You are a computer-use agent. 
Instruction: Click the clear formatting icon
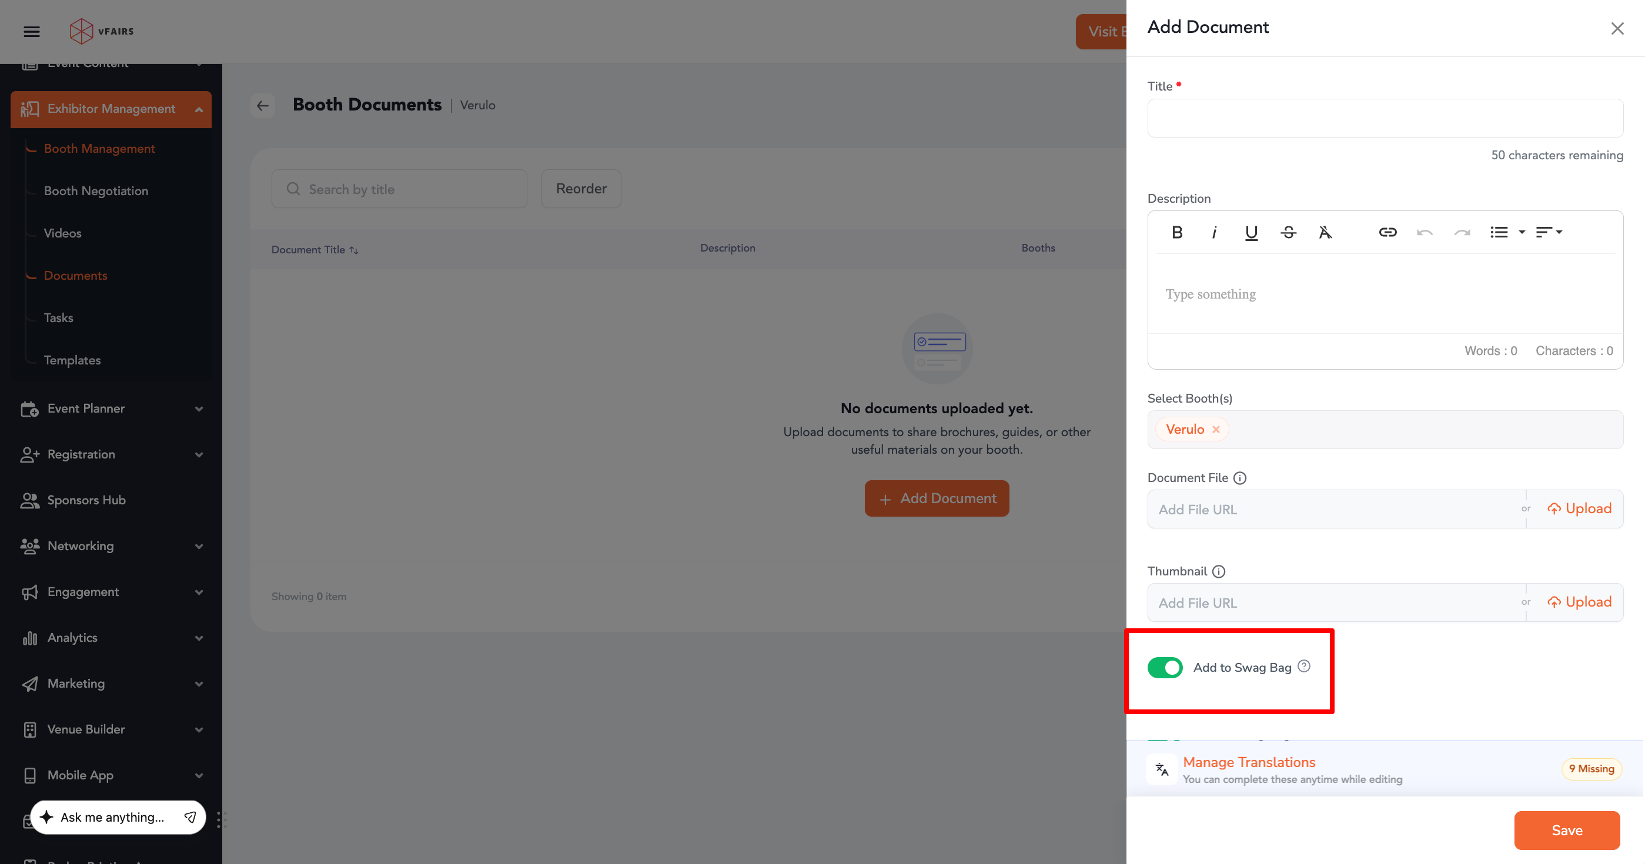(1325, 232)
